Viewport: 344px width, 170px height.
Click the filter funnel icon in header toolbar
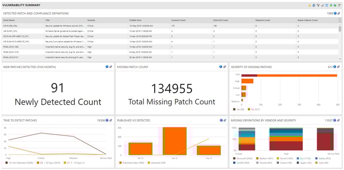click(x=318, y=6)
